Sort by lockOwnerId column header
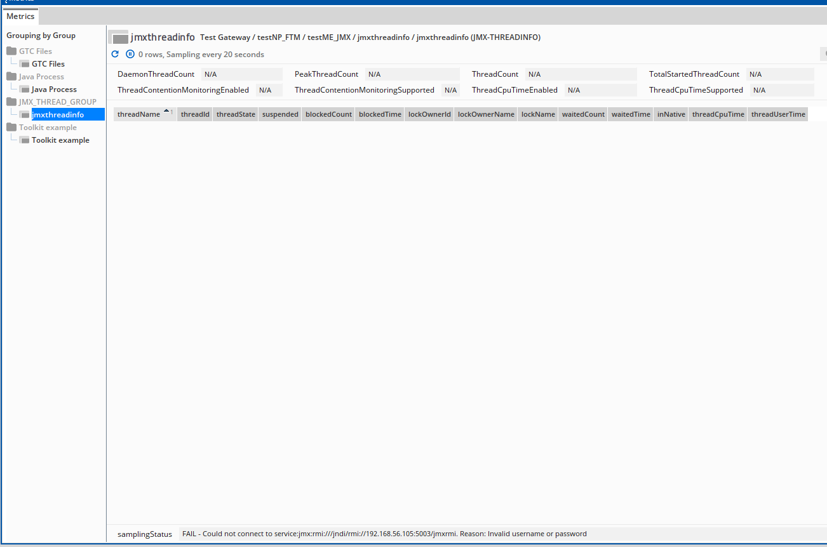The image size is (827, 547). coord(429,114)
